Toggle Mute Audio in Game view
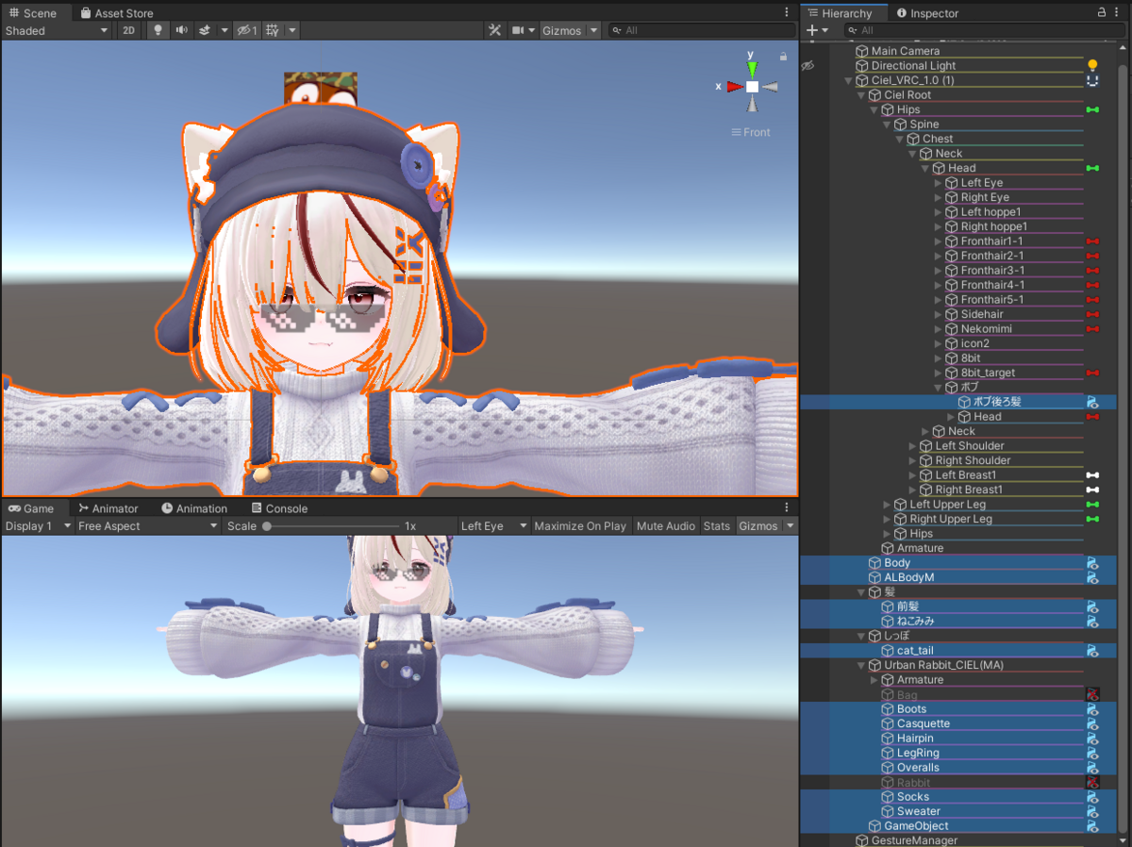This screenshot has height=847, width=1132. pyautogui.click(x=665, y=526)
